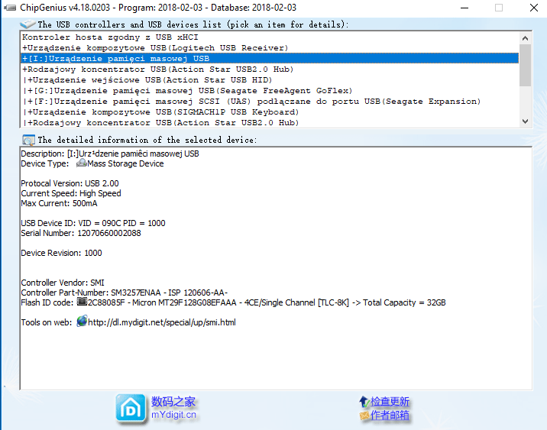Click the Flash ID code Micron MT29F128G08EFAAA text

tap(233, 302)
